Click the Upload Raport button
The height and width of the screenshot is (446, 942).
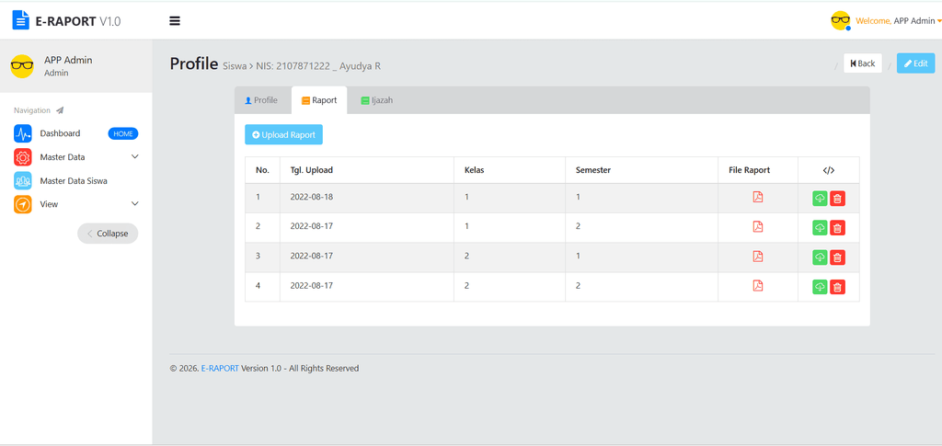pos(283,135)
